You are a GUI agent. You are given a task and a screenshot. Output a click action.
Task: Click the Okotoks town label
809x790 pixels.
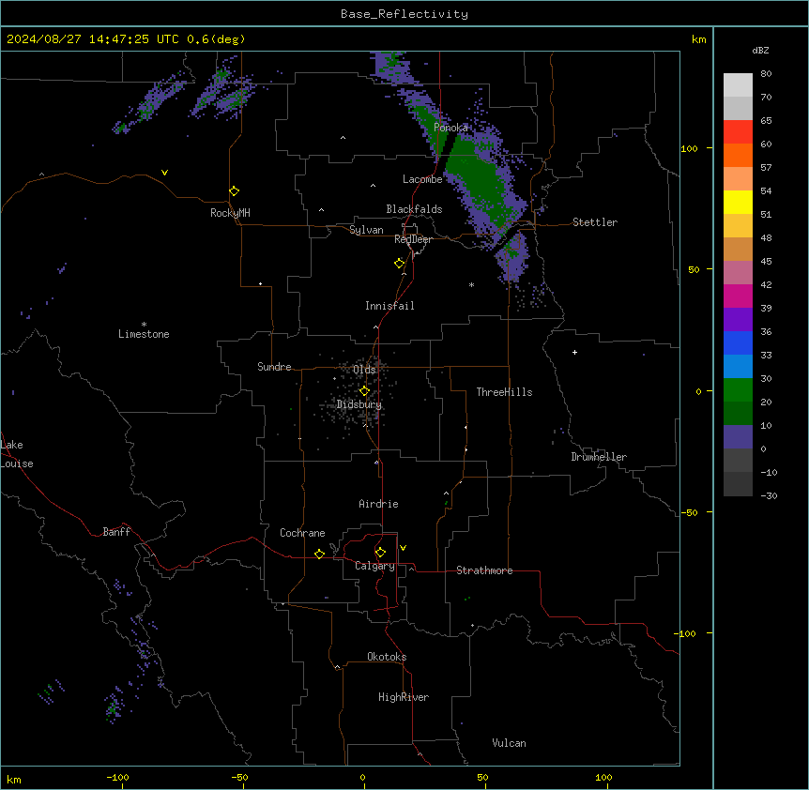point(387,657)
